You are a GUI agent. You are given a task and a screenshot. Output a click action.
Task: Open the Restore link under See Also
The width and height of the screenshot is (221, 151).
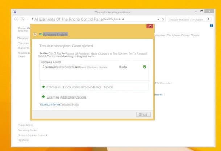(x=23, y=140)
